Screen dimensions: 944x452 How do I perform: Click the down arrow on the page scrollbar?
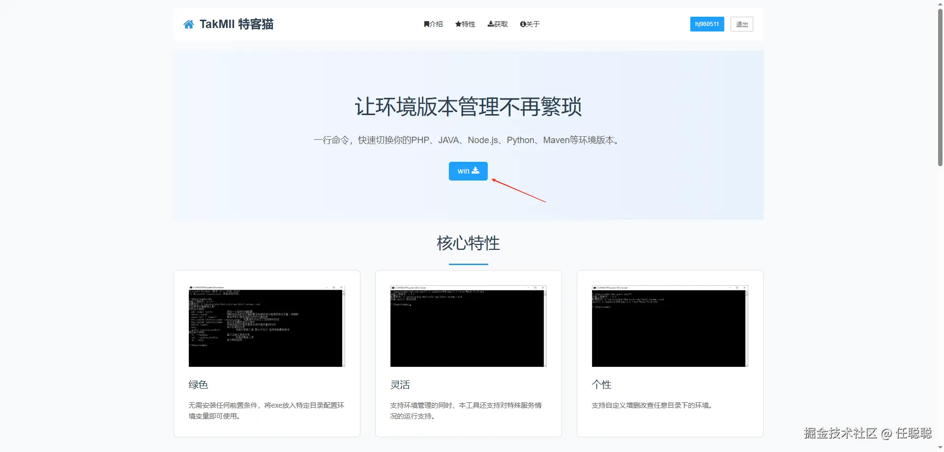939,448
